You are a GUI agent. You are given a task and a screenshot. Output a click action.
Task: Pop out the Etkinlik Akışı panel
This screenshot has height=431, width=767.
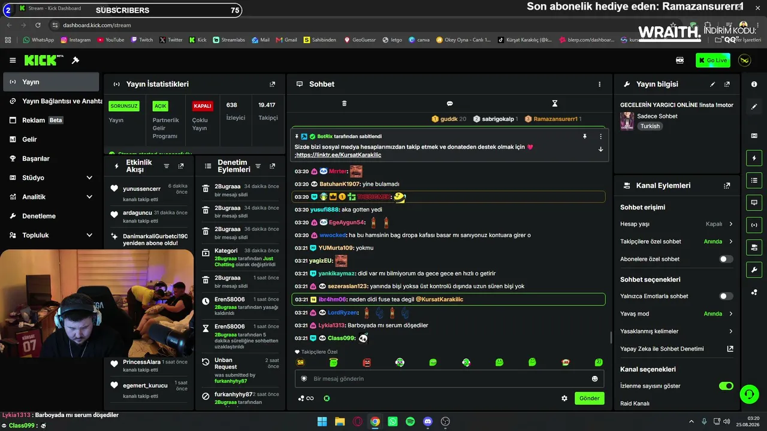pos(181,166)
